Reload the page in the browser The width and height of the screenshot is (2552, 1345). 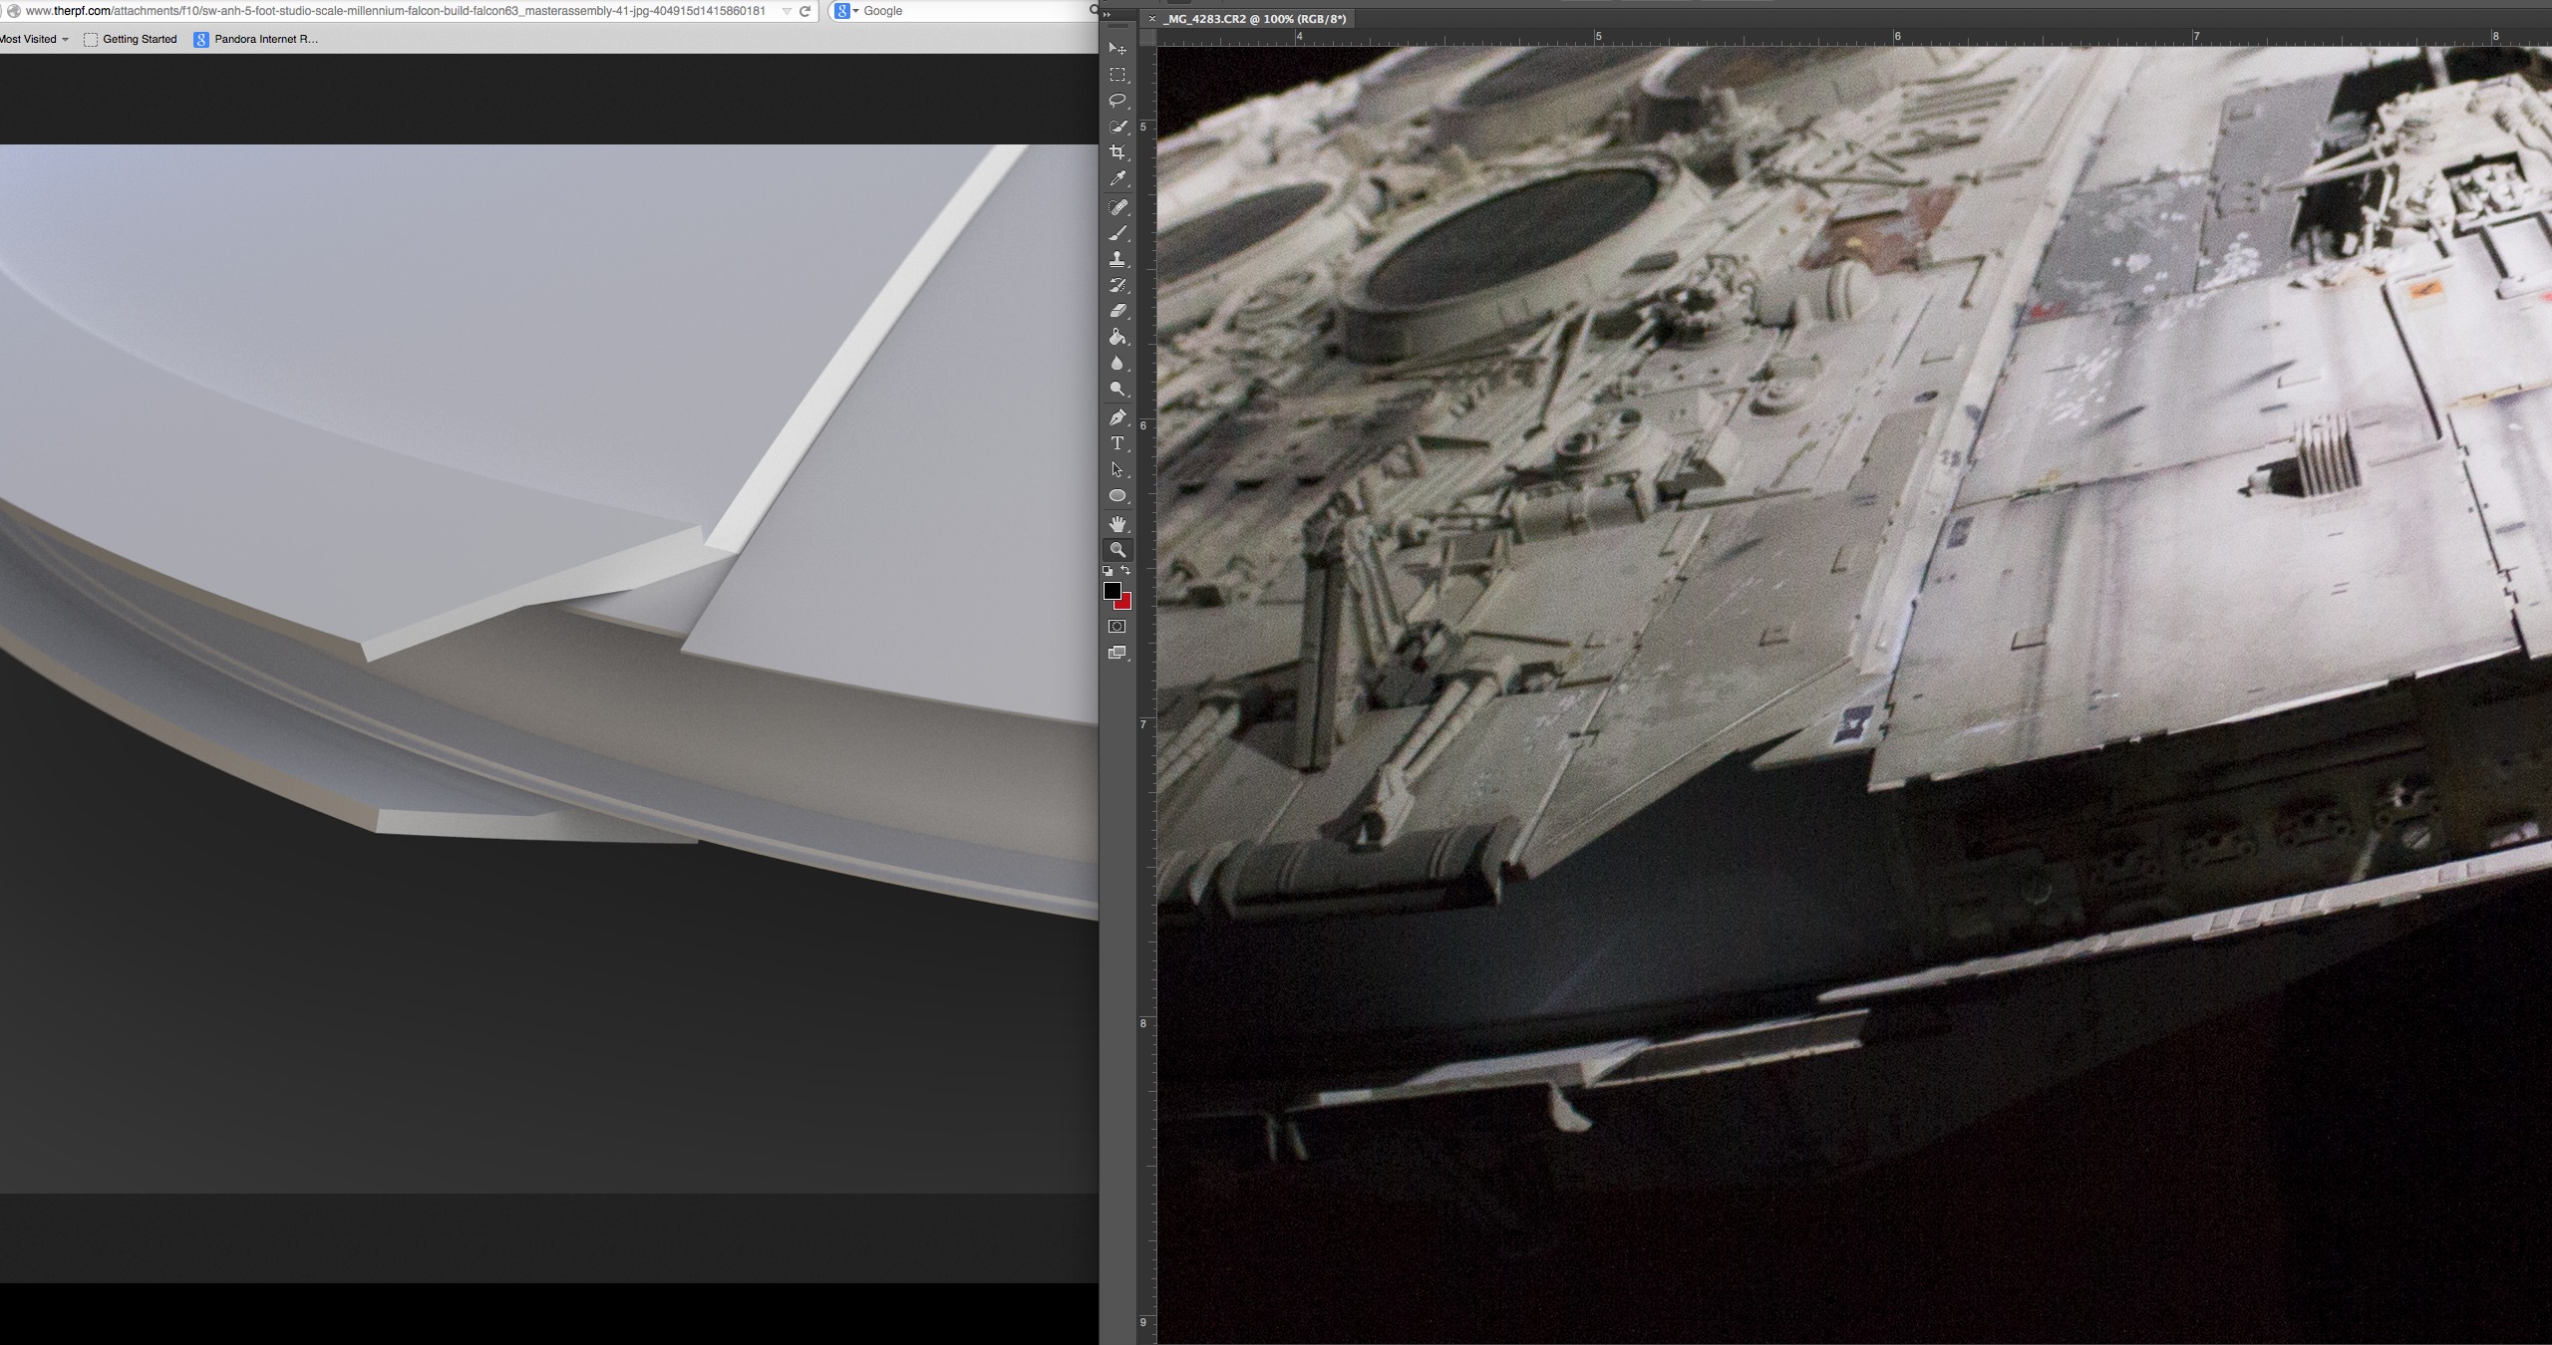[804, 11]
